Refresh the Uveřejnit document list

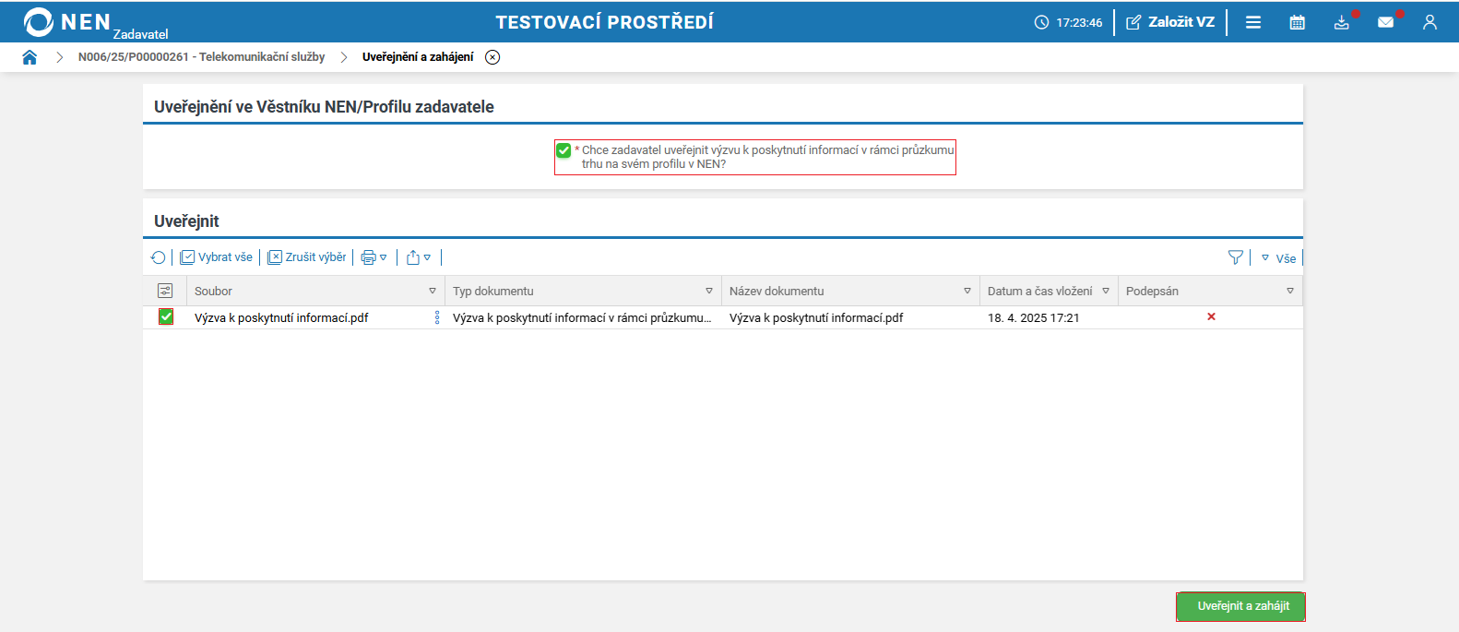[x=159, y=257]
